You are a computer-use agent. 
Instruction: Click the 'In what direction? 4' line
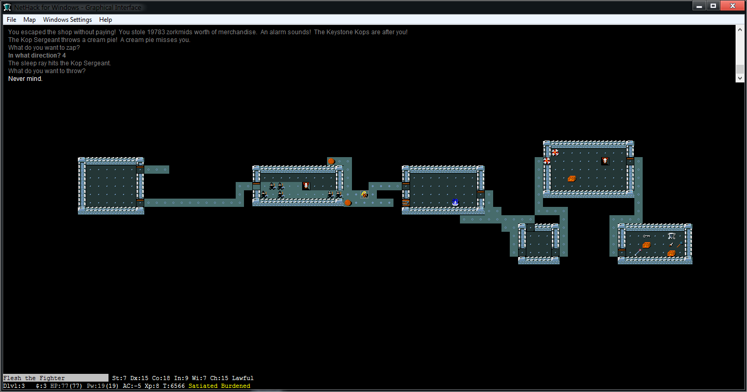click(x=37, y=55)
